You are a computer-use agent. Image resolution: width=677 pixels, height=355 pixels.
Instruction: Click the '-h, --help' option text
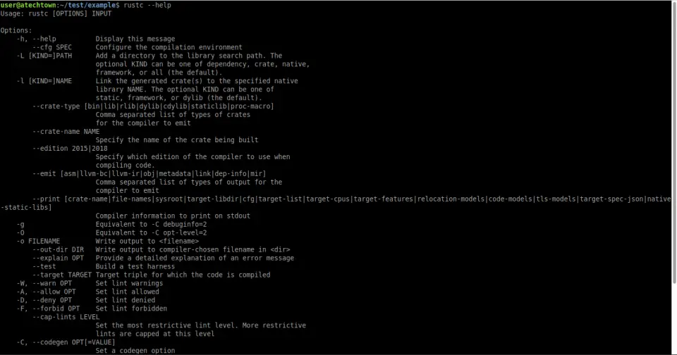[x=36, y=39]
